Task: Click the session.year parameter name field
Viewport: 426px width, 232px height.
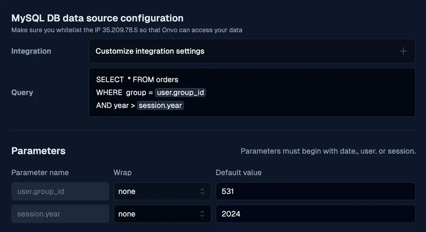Action: click(60, 214)
